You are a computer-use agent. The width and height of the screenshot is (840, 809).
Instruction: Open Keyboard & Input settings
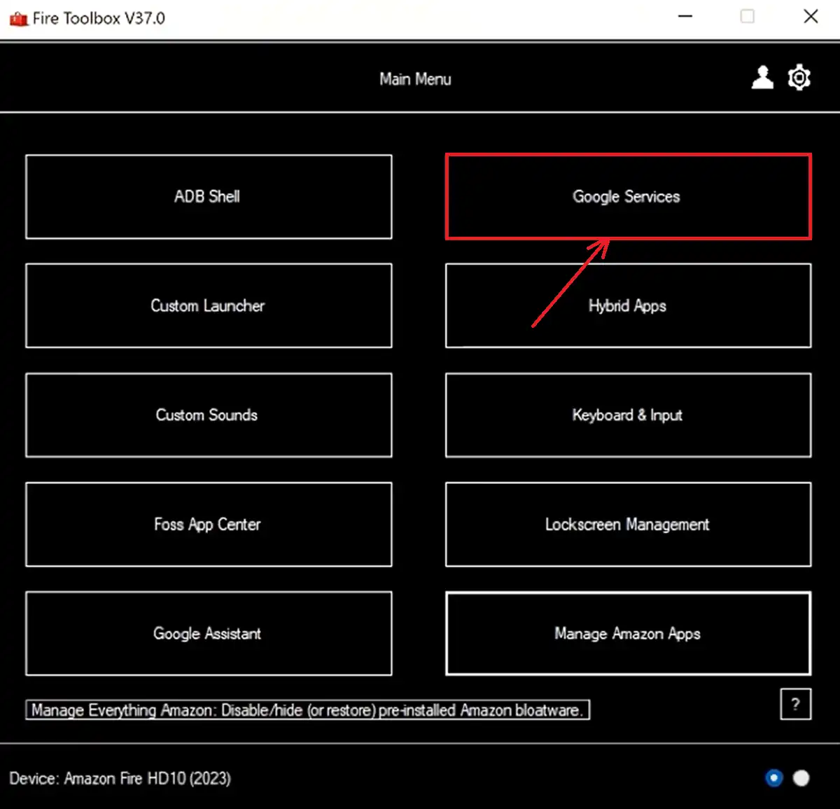tap(628, 415)
